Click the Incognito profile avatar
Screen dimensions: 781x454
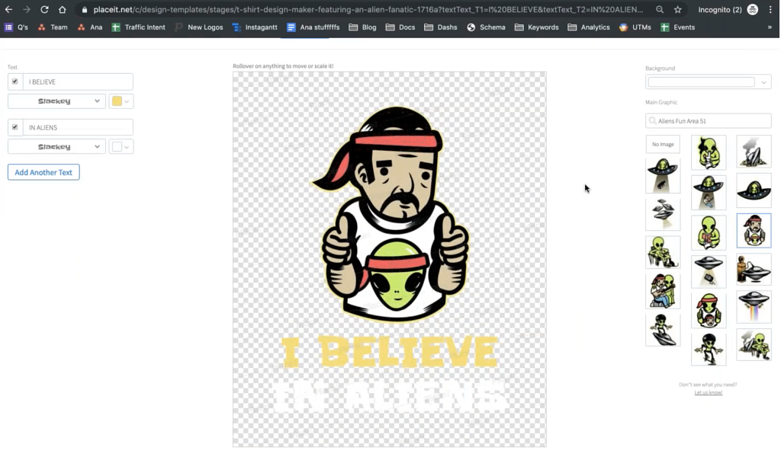[x=752, y=10]
